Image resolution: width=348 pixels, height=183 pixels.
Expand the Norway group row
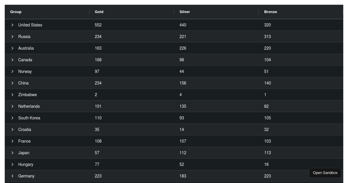[x=12, y=71]
